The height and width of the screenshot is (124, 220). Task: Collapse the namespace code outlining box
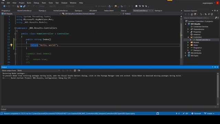15,28
